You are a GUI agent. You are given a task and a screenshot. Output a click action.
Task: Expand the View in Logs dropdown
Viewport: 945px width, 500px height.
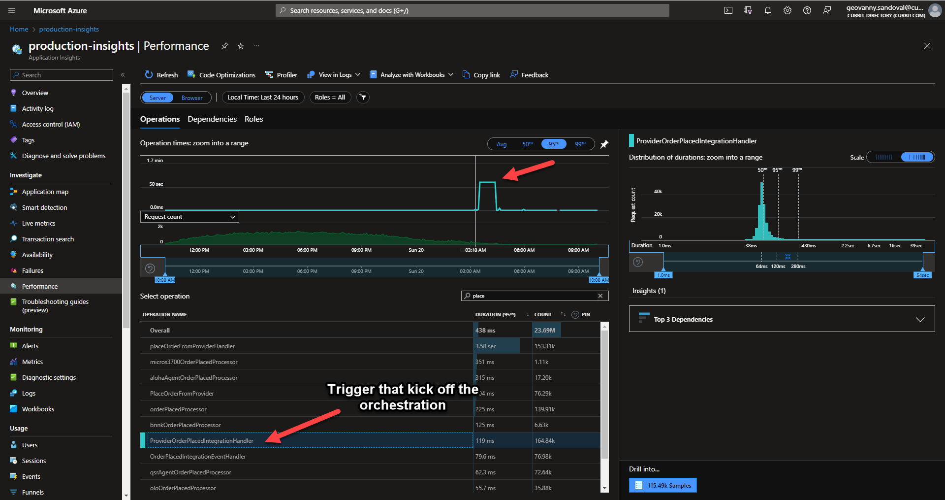[x=359, y=74]
